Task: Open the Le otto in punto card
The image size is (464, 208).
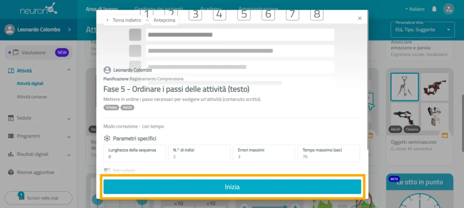Action: tap(420, 190)
